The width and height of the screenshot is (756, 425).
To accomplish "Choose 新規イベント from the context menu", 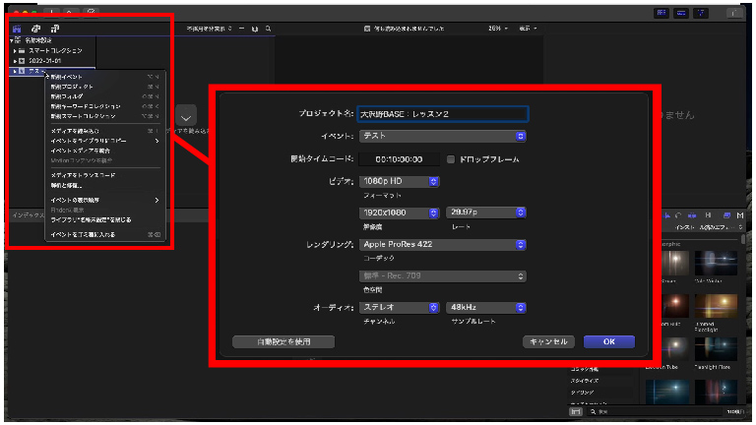I will coord(105,77).
